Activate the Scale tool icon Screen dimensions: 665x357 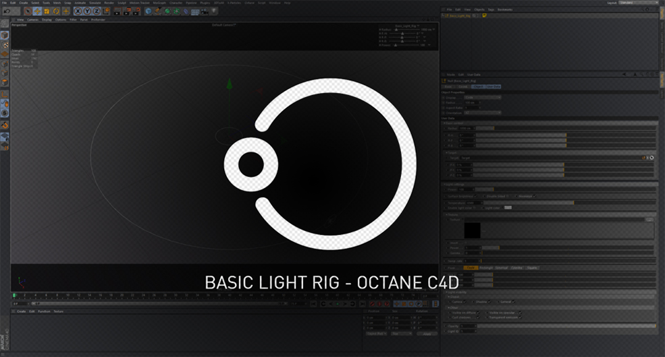click(x=47, y=11)
